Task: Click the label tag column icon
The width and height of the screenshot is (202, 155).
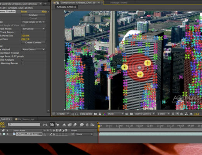Action: coord(3,131)
